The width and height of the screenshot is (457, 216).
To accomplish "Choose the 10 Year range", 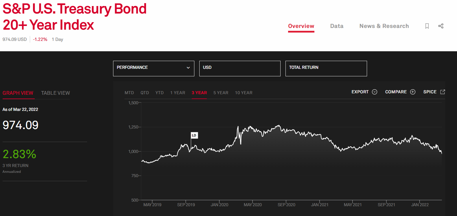I will (244, 93).
